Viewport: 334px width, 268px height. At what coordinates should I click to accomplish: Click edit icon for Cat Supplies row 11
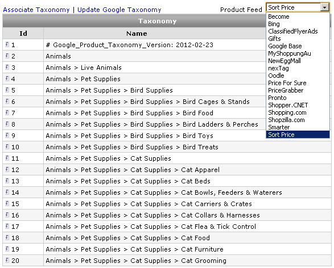click(7, 158)
